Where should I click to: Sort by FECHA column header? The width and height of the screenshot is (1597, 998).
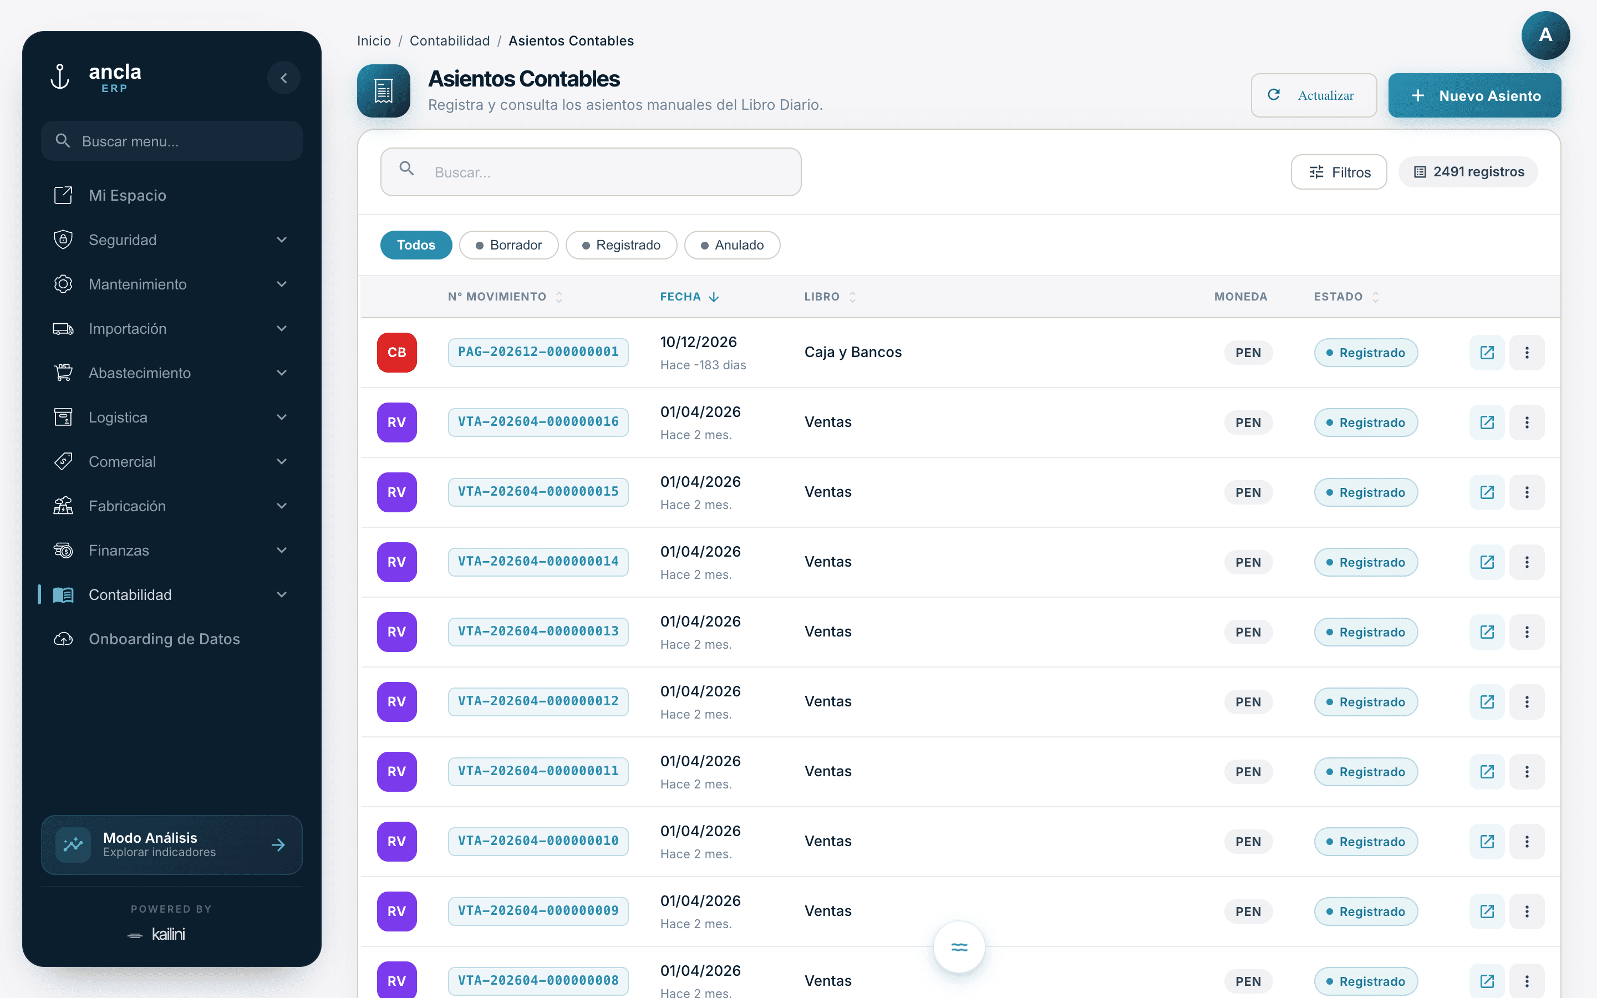pyautogui.click(x=690, y=297)
